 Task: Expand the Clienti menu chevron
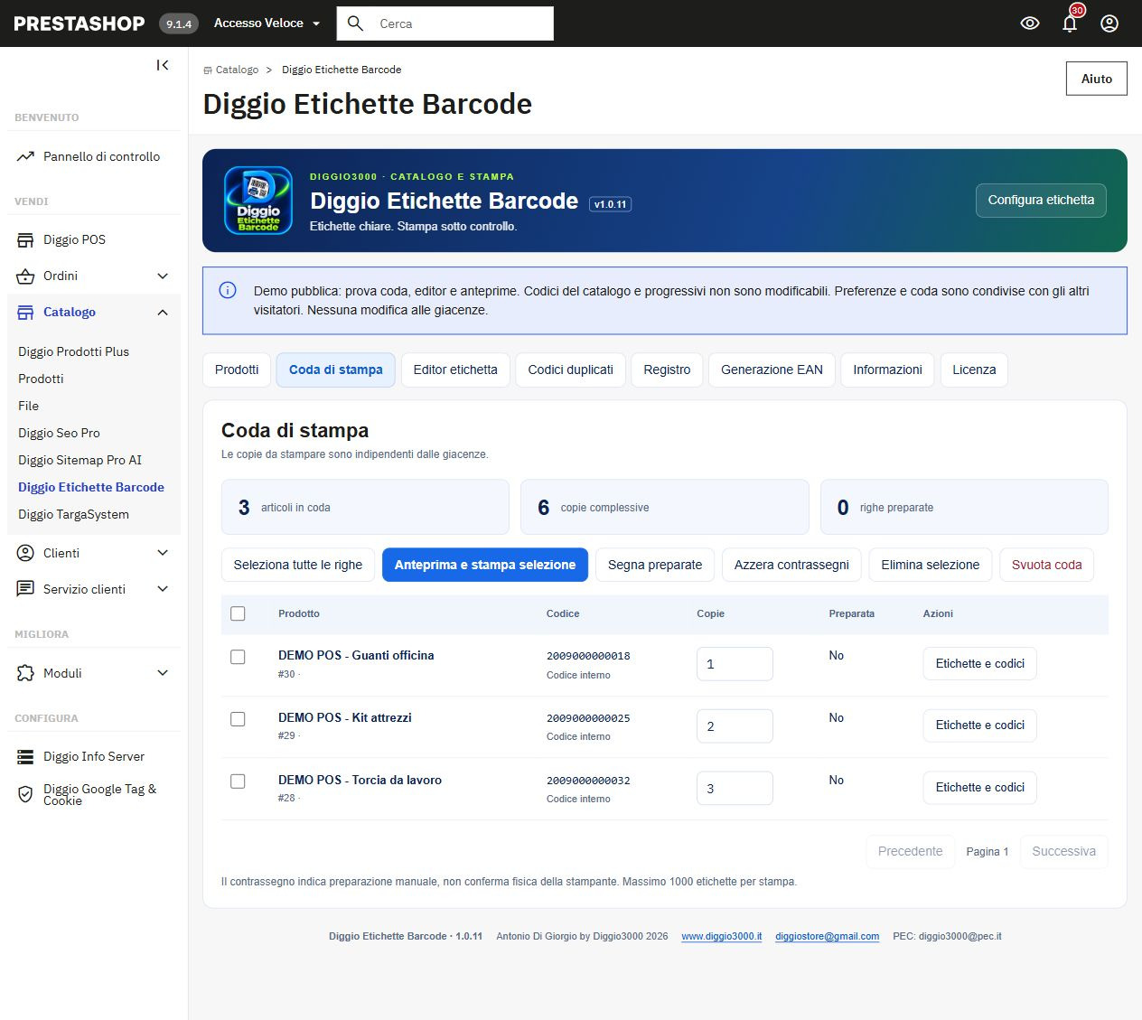tap(163, 553)
